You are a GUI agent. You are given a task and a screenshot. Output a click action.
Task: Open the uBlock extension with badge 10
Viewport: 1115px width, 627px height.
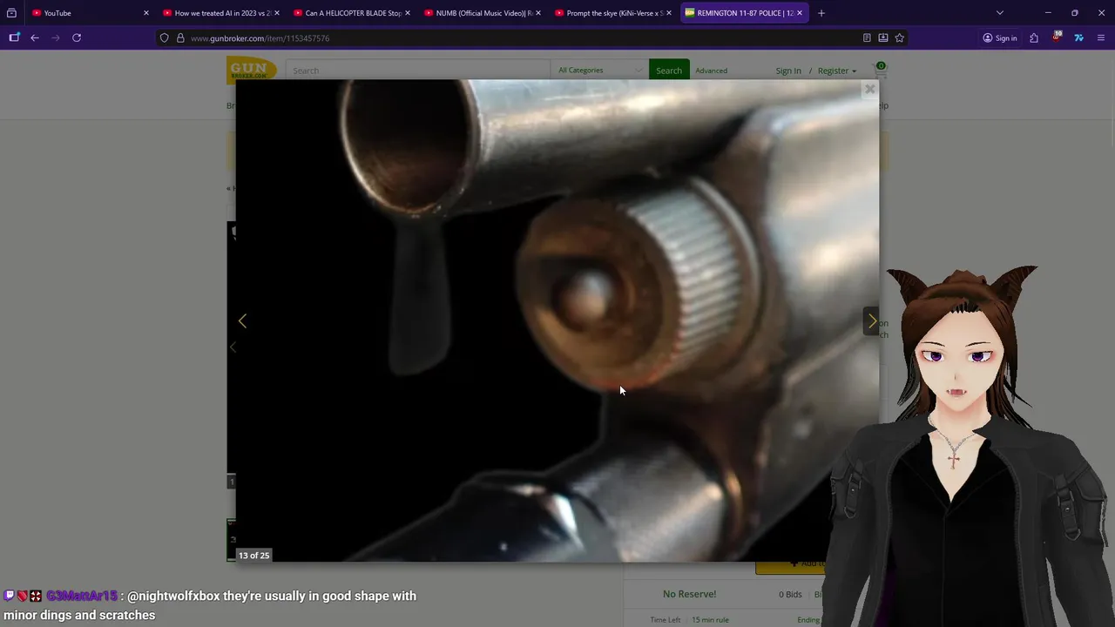1057,37
